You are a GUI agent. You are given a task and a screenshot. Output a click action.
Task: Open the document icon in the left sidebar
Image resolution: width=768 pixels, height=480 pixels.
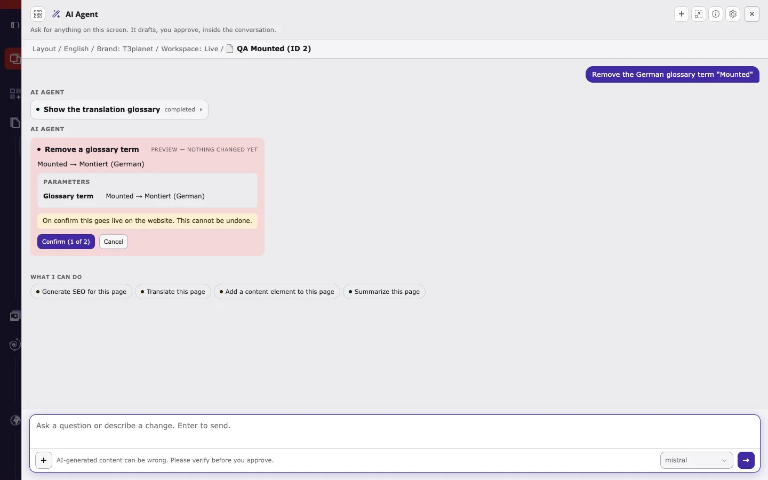15,123
